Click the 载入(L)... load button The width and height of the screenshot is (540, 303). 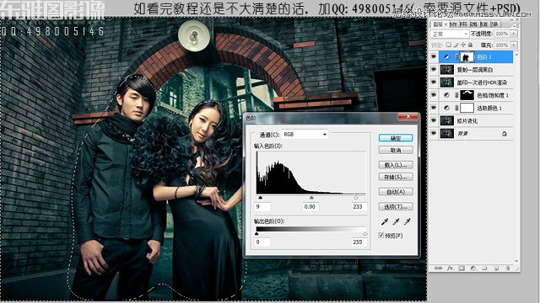396,165
